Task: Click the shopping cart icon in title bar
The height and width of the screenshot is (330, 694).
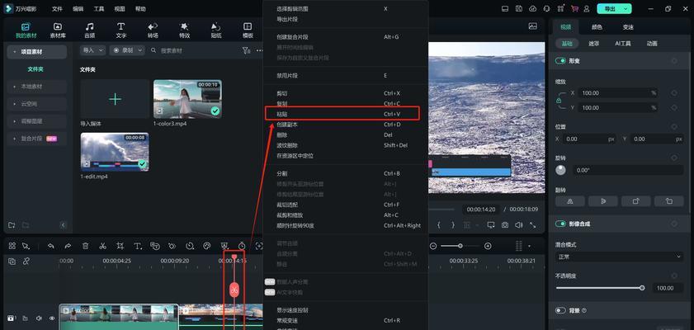Action: 574,9
